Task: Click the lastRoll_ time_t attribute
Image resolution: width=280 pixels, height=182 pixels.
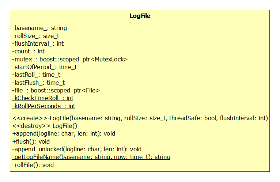Action: tap(36, 75)
